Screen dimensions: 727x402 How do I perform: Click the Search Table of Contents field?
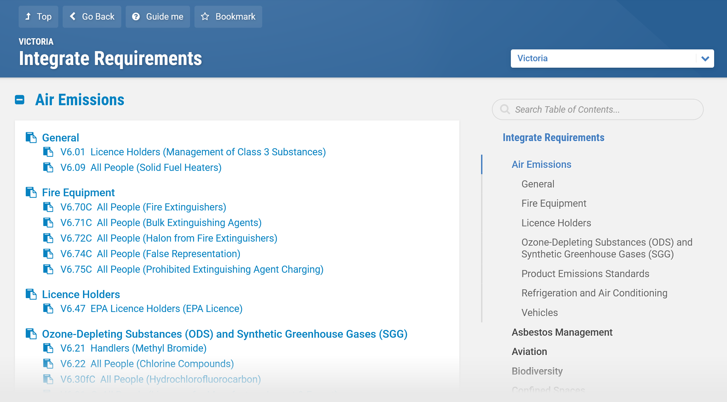coord(598,109)
